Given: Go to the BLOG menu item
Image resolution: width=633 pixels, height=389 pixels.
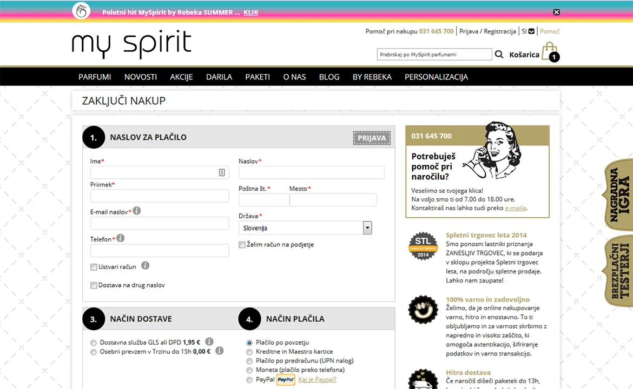Looking at the screenshot, I should coord(329,77).
